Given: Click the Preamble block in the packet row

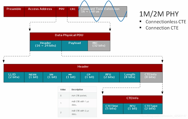Looking at the screenshot, I should [14, 12].
